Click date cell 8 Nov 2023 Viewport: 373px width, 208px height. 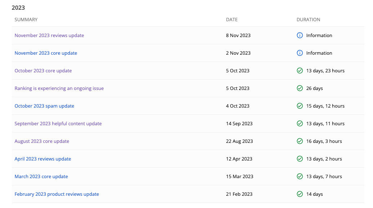pos(238,35)
